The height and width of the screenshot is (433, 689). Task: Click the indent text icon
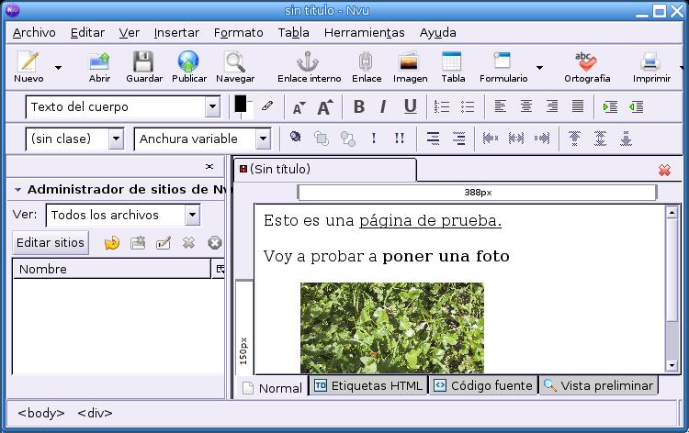(x=610, y=106)
